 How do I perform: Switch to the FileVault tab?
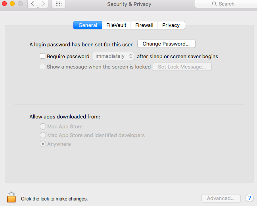click(x=116, y=25)
